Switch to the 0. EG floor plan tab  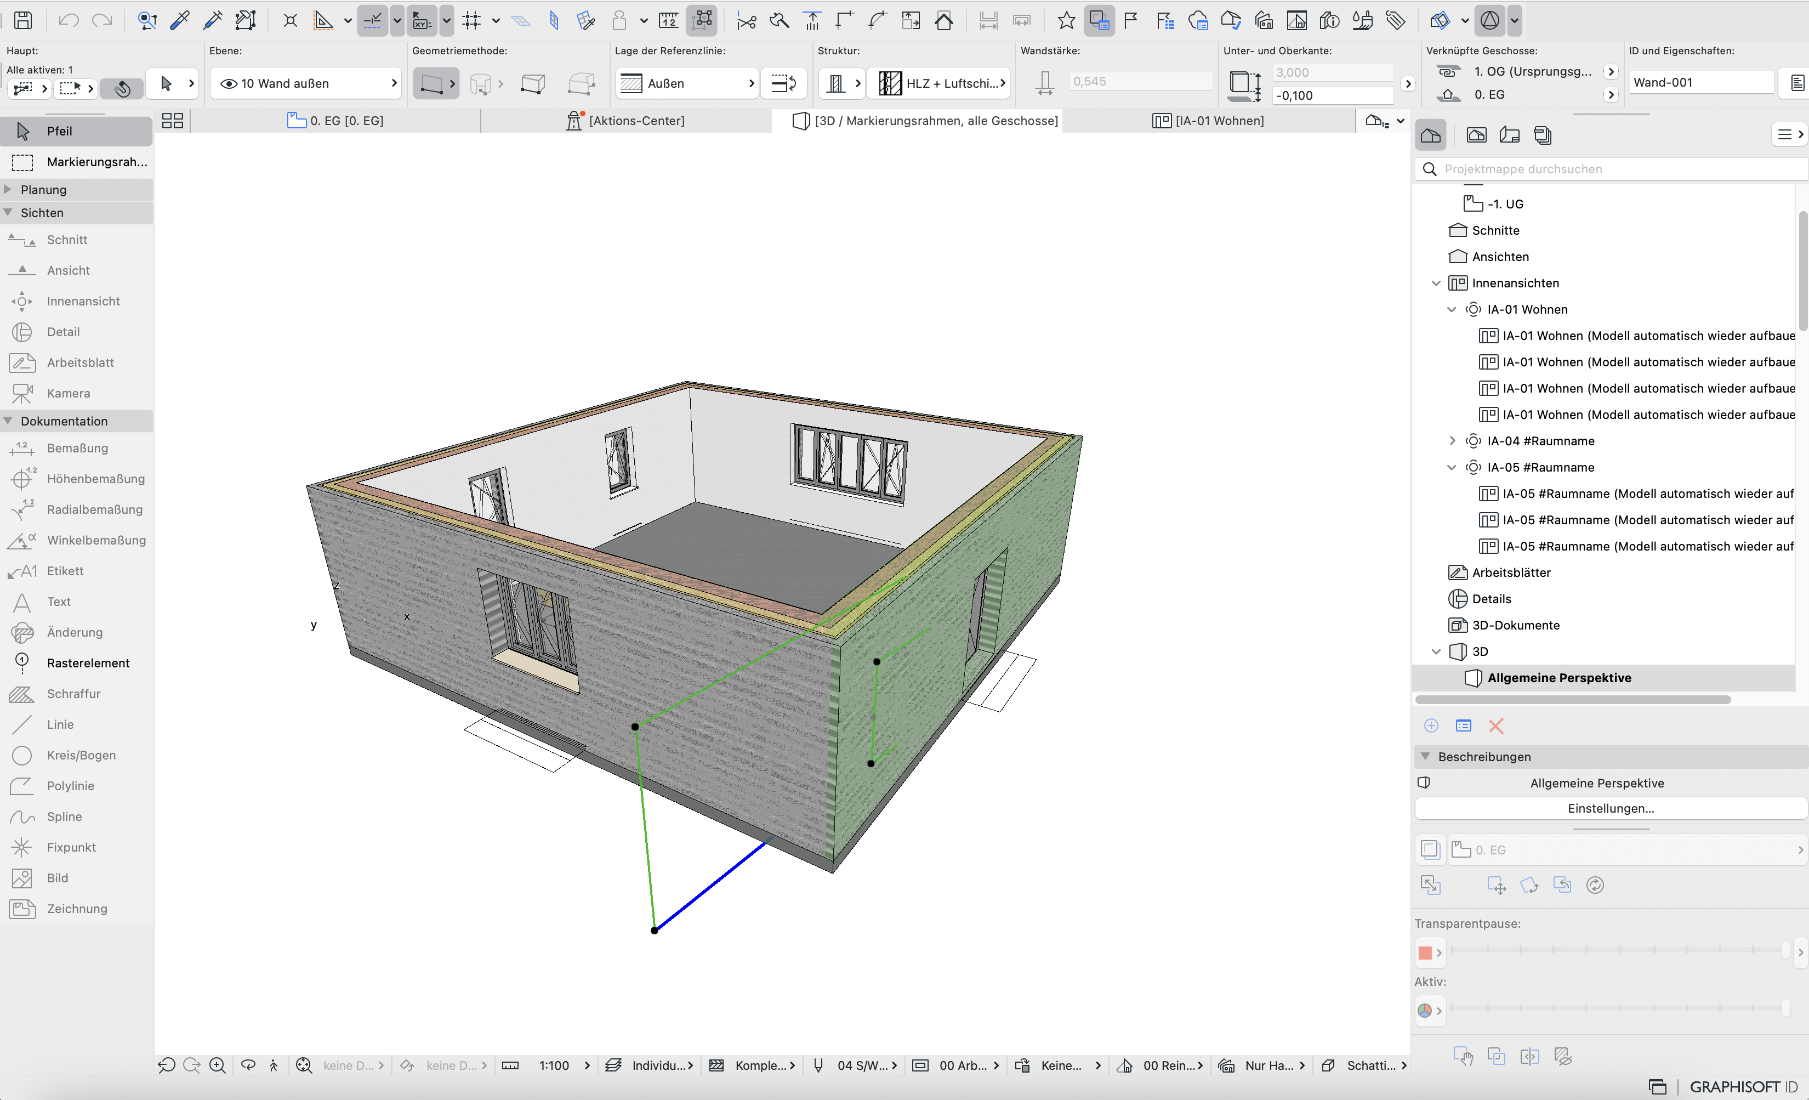point(335,121)
